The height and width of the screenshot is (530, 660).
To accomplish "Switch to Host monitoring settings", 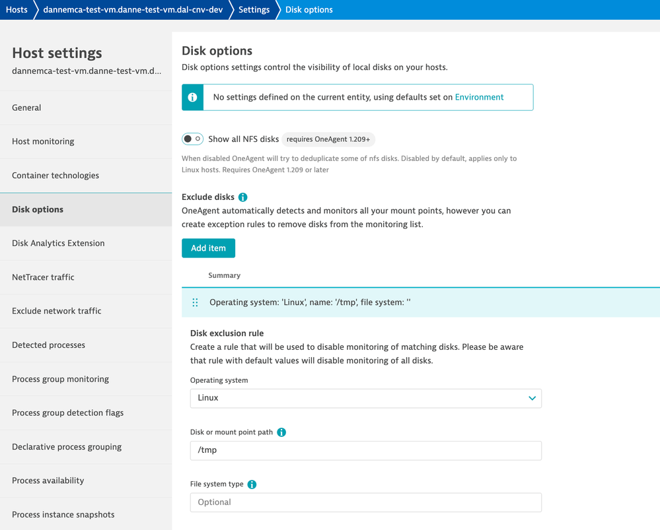I will pos(43,141).
